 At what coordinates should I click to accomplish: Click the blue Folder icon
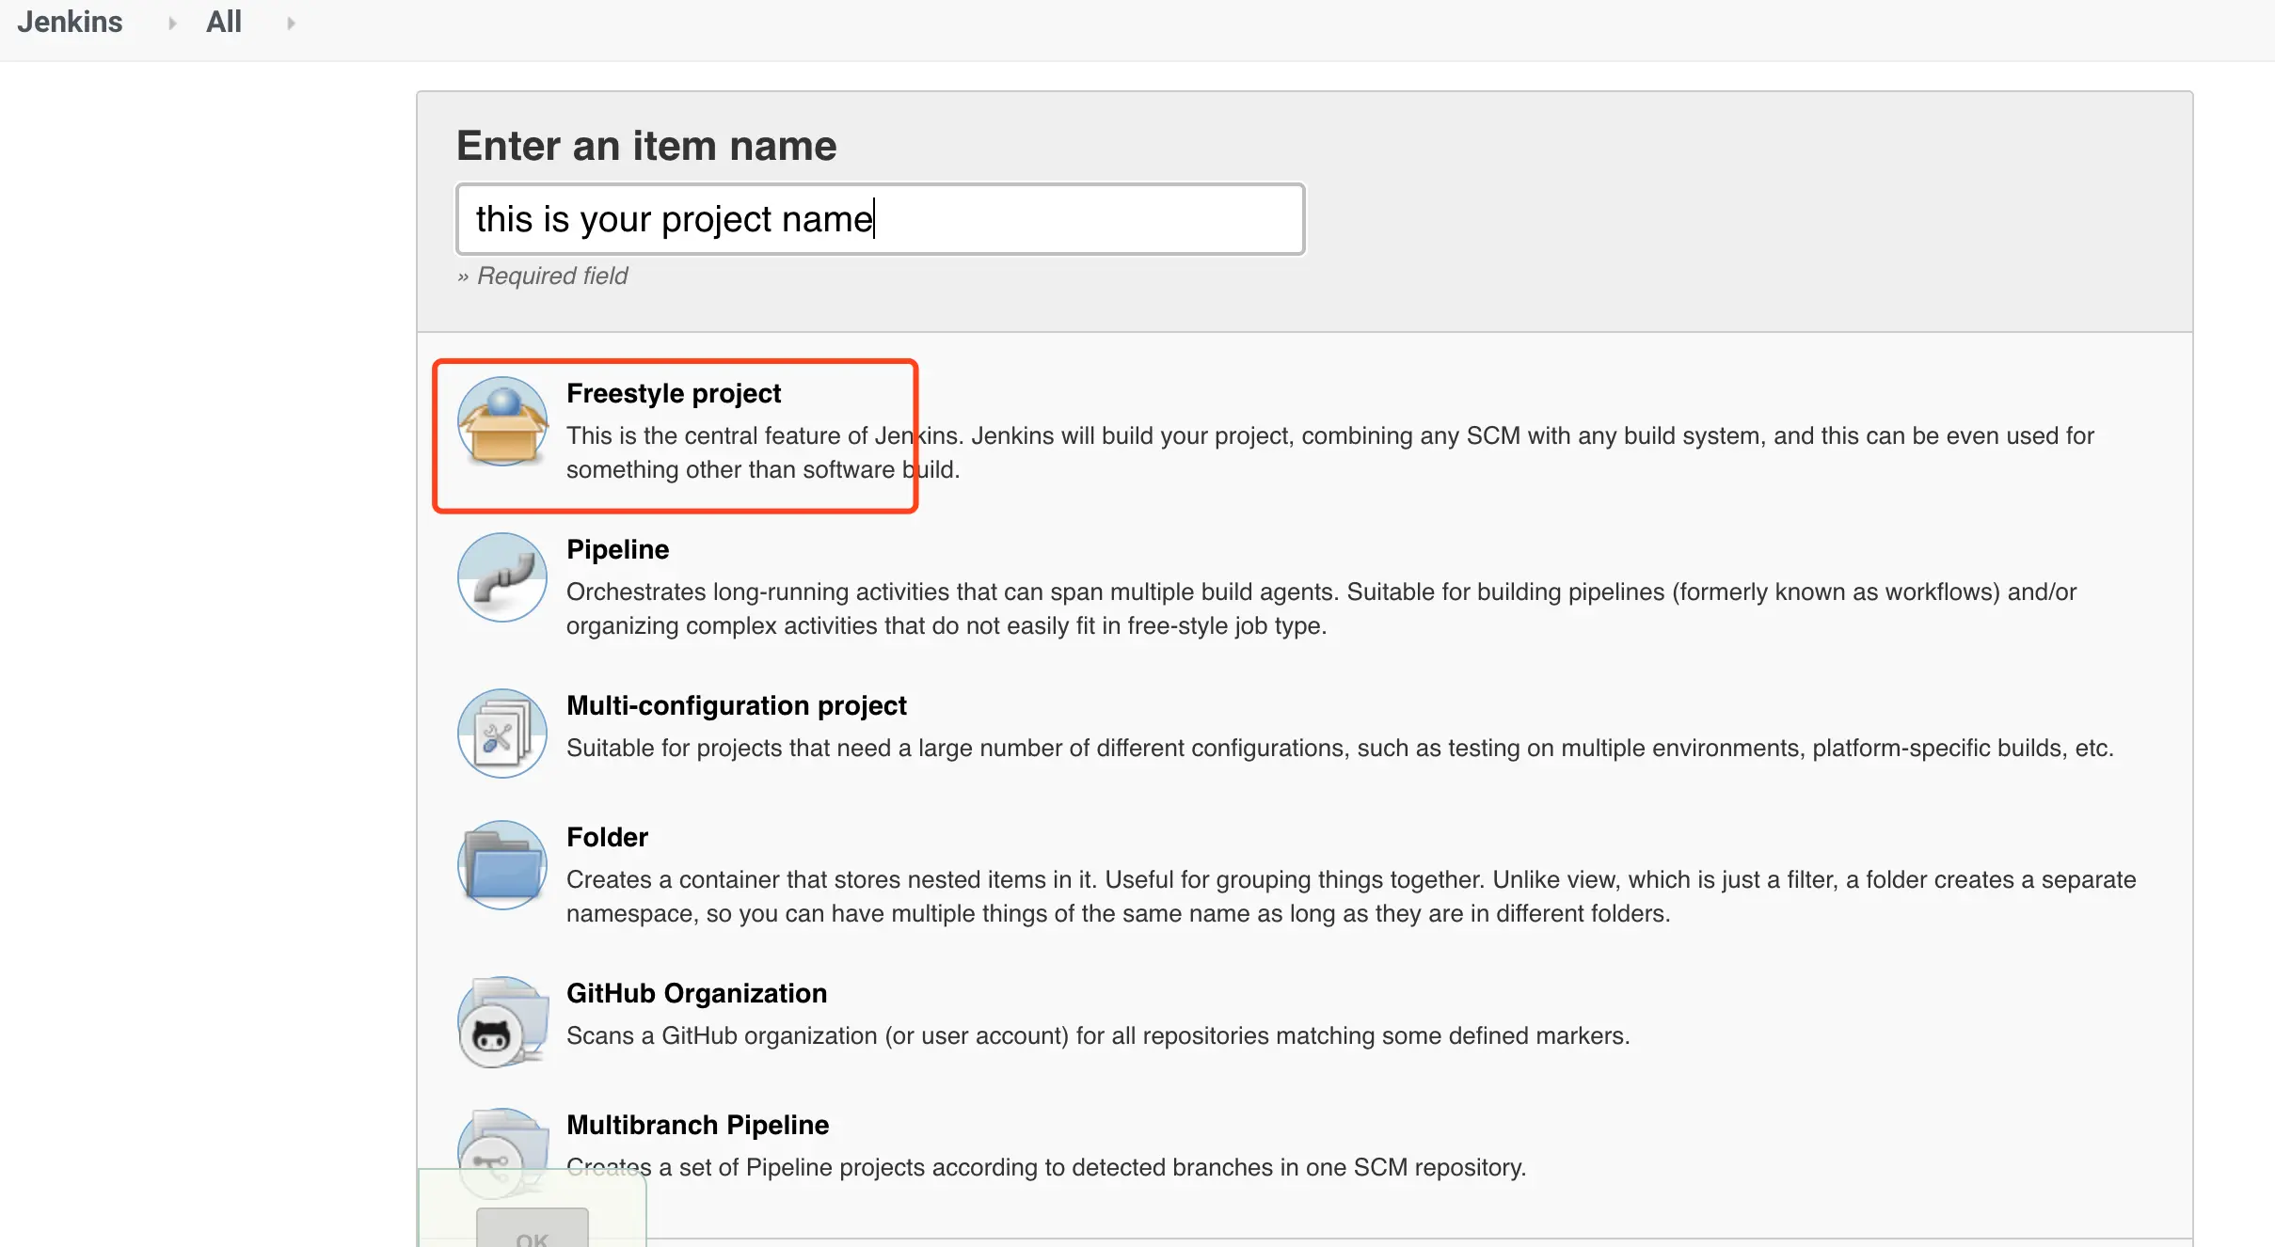(502, 865)
